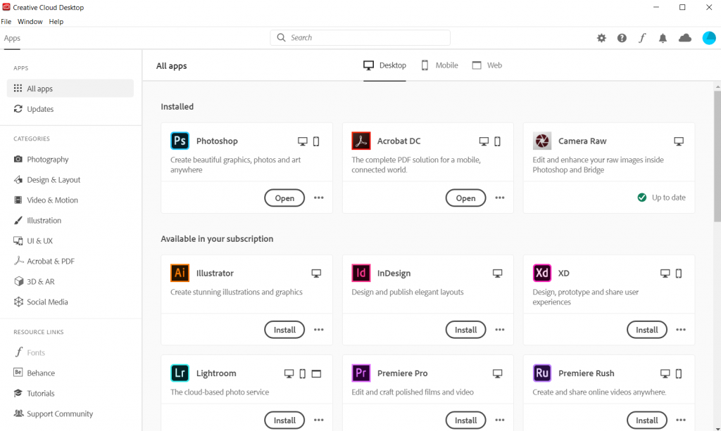Click the Search input field
This screenshot has width=721, height=431.
[360, 38]
